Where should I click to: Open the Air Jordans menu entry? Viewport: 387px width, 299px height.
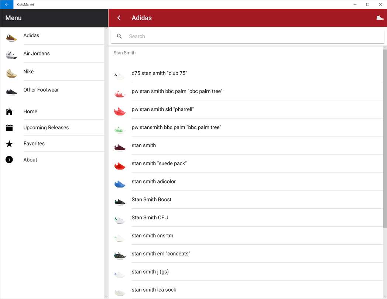pos(52,54)
